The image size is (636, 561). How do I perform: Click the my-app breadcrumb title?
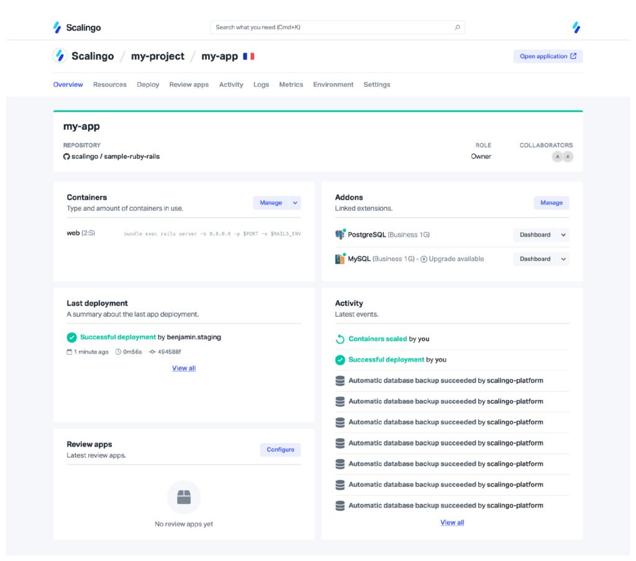pos(219,56)
